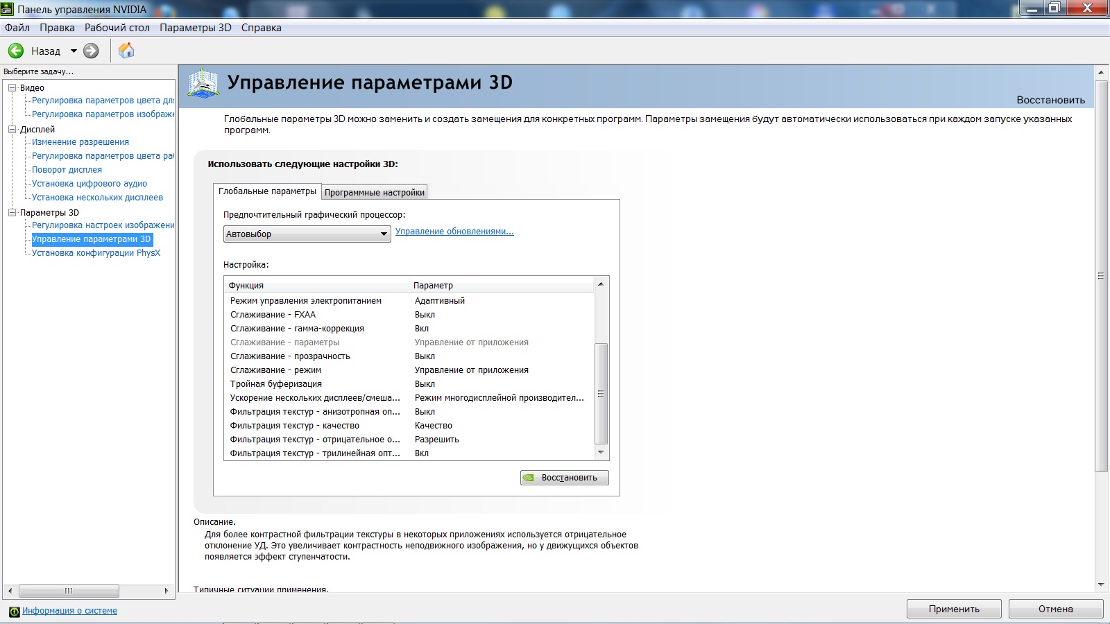The width and height of the screenshot is (1110, 624).
Task: Go to the Home page icon
Action: click(x=126, y=51)
